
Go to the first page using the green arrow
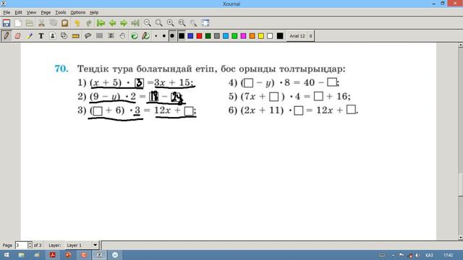(x=101, y=23)
